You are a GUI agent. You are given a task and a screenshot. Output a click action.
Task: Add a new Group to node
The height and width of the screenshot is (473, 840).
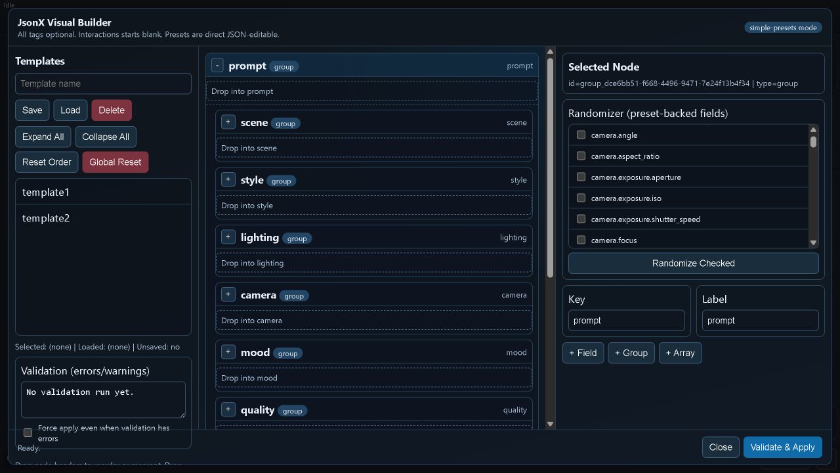[x=631, y=353]
